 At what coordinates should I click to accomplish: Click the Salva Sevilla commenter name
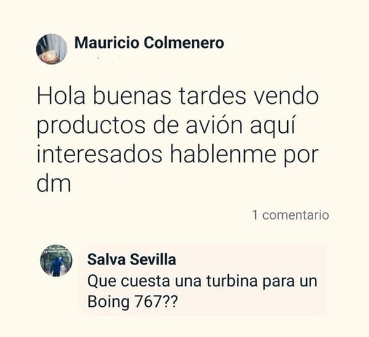pos(132,260)
